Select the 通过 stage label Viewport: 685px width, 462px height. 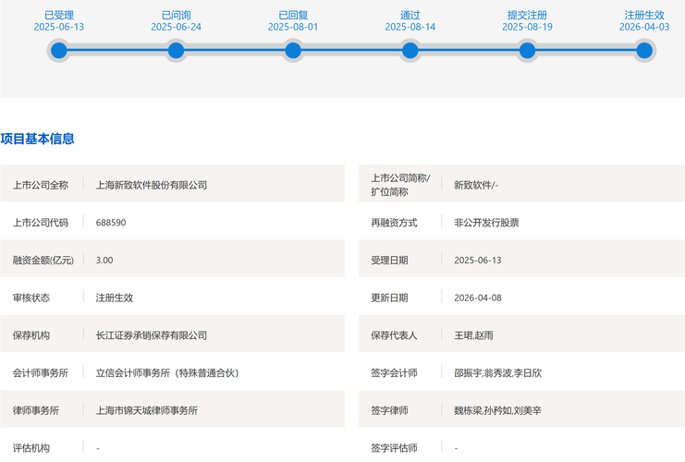[410, 16]
